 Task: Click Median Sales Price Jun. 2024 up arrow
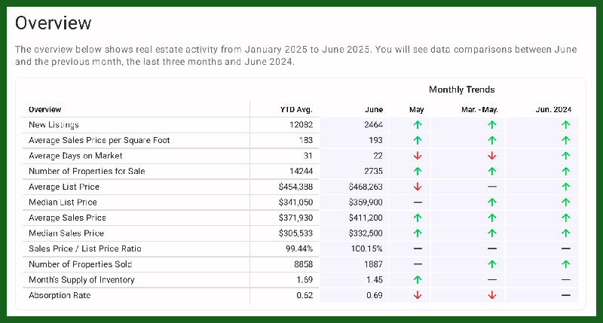566,233
